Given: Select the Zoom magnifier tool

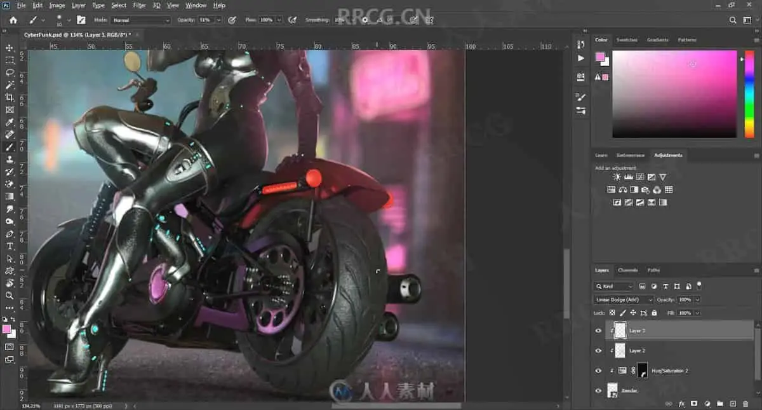Looking at the screenshot, I should point(10,296).
